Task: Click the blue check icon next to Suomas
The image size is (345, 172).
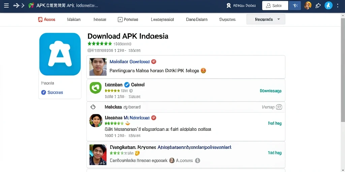Action: click(43, 92)
